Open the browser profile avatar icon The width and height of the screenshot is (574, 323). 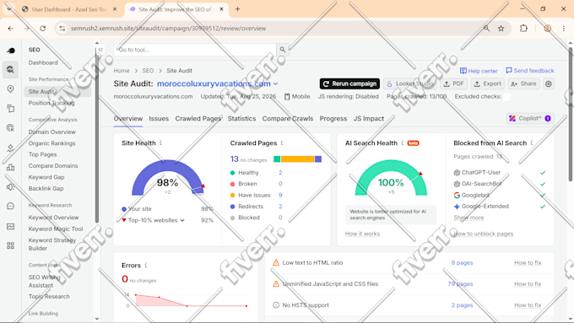(547, 28)
